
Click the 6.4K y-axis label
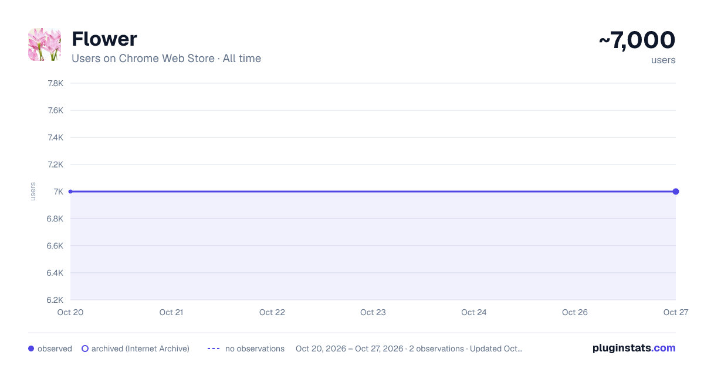click(55, 273)
